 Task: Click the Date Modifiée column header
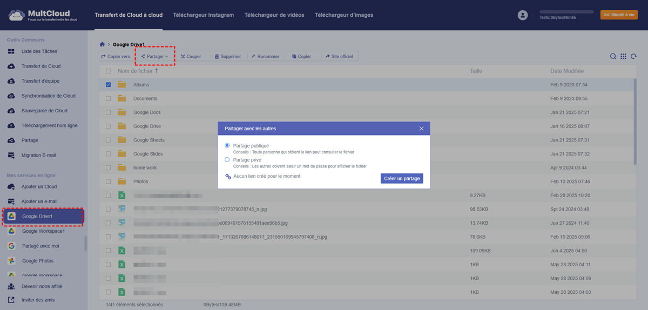567,71
